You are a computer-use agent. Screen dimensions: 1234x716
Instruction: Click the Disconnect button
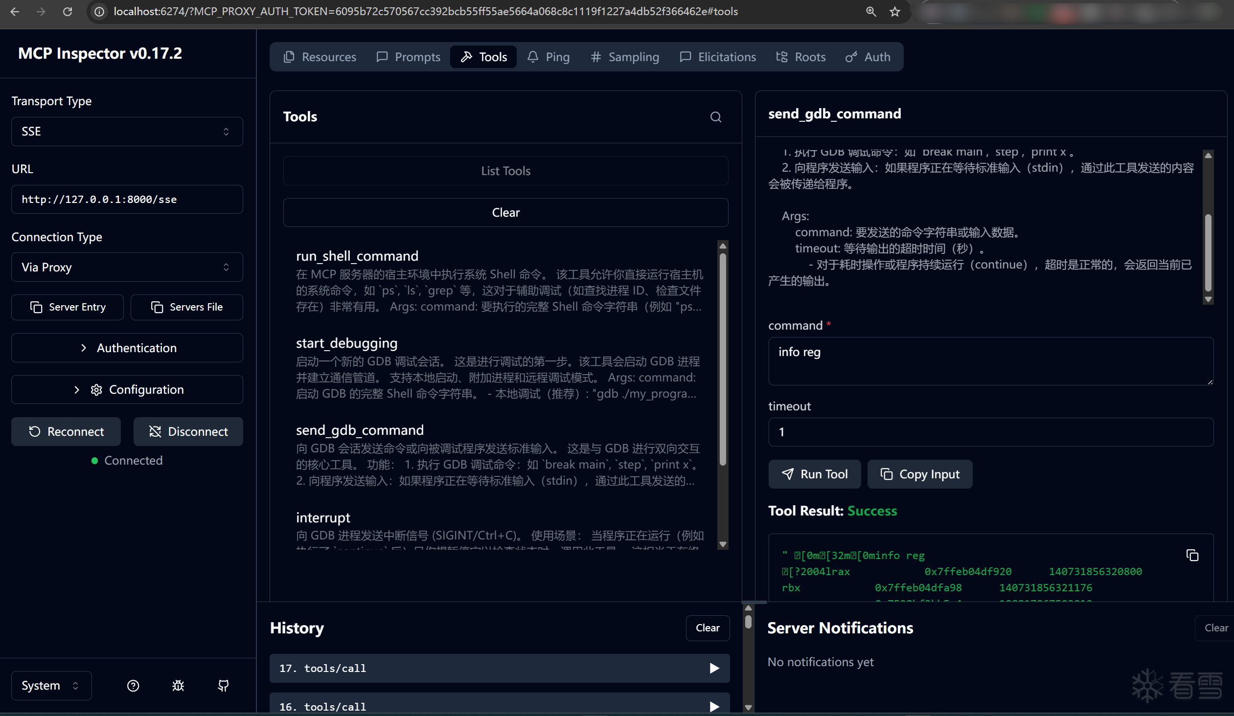click(188, 431)
